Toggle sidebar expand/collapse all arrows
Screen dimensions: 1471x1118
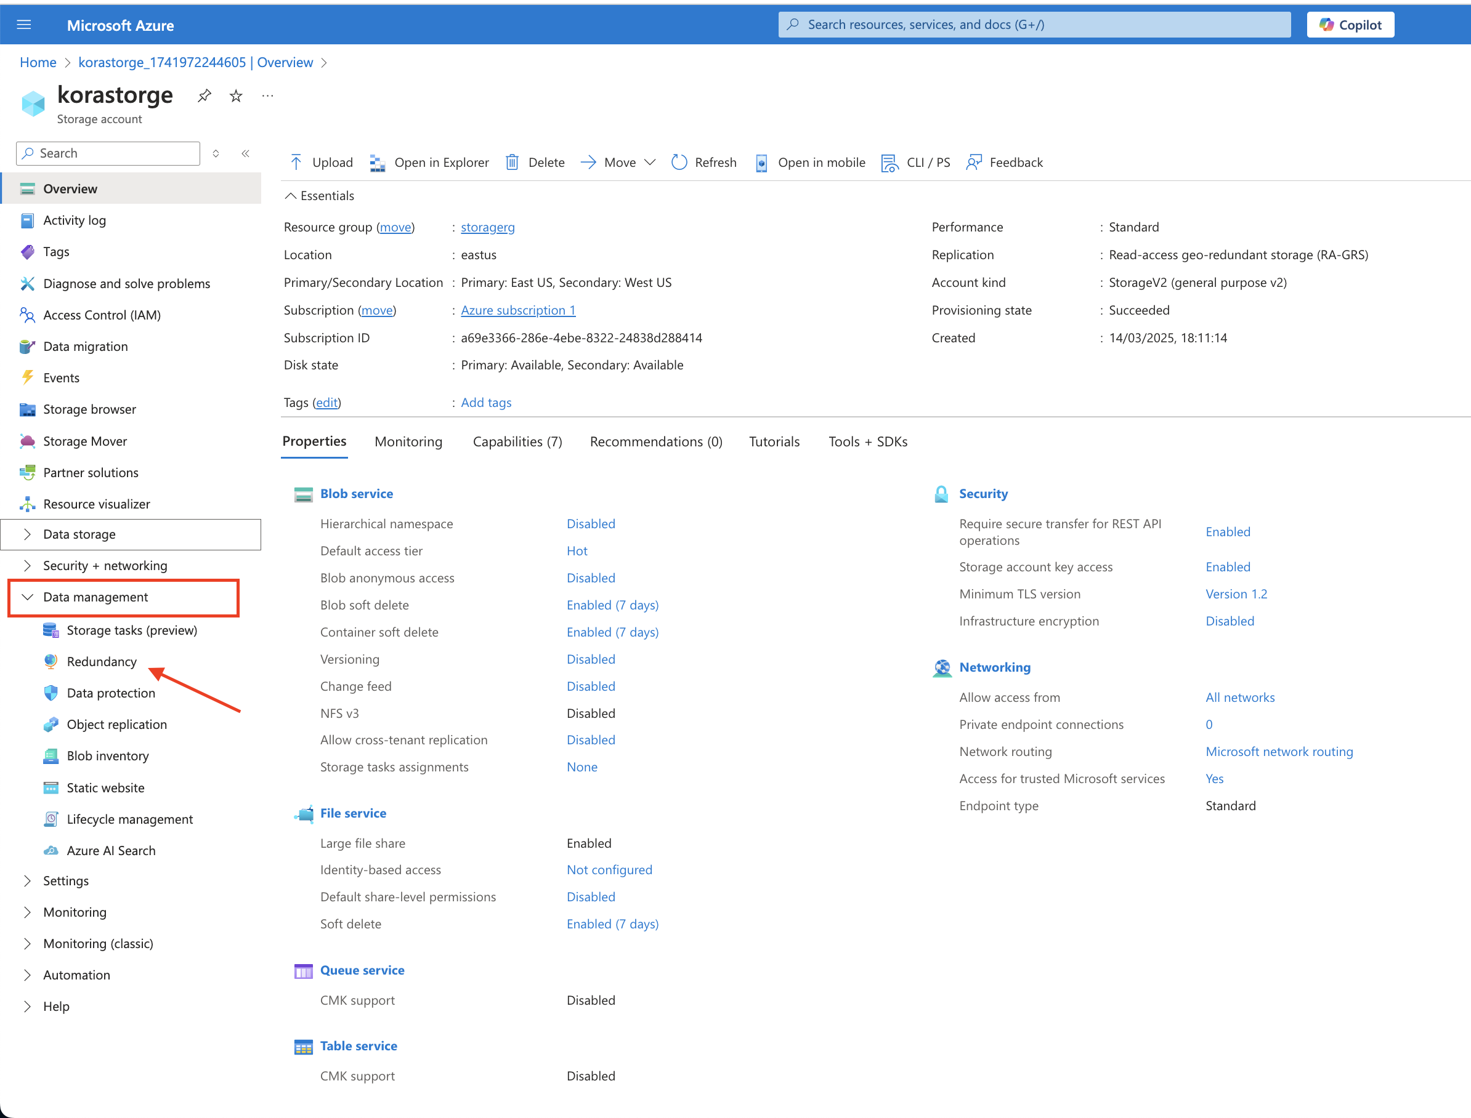[x=216, y=154]
